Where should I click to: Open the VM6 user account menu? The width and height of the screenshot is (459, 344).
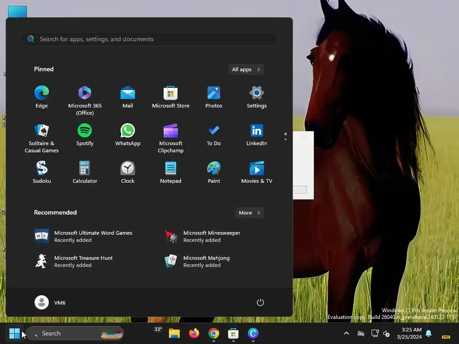pos(50,302)
